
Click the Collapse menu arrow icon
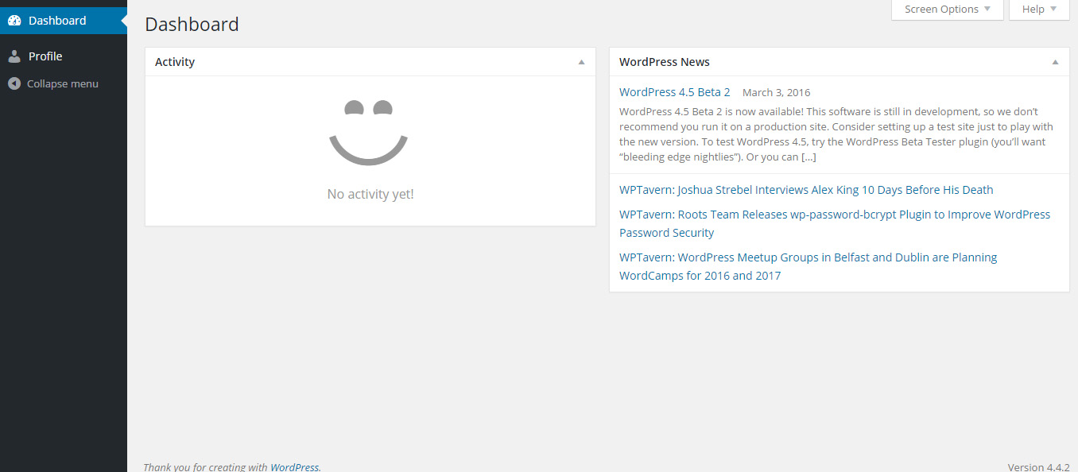[14, 83]
